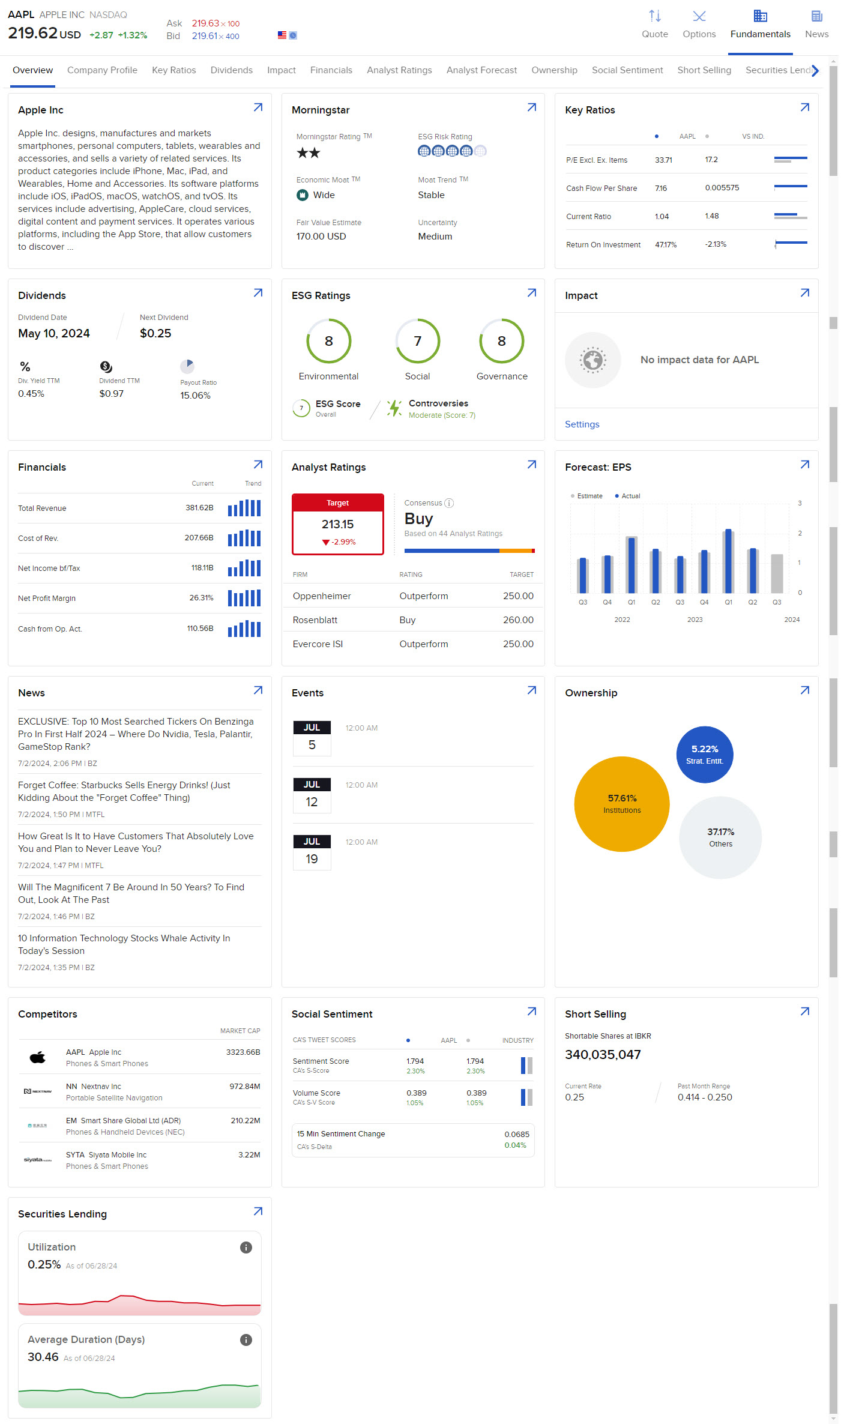The image size is (847, 1424).
Task: Select the Fundamentals icon
Action: (760, 16)
